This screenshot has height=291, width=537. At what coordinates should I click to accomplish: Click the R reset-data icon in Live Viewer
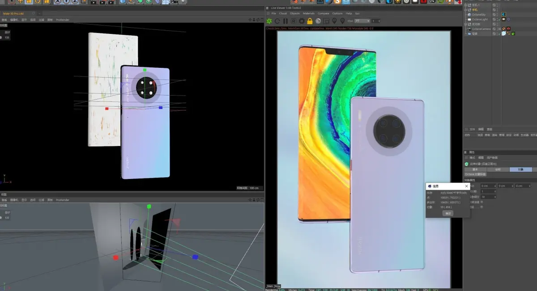294,21
